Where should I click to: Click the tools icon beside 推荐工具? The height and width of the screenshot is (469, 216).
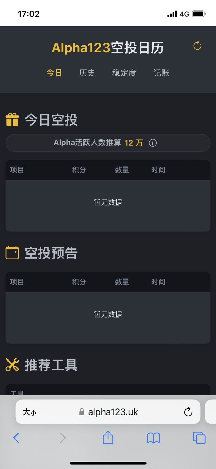pos(12,365)
